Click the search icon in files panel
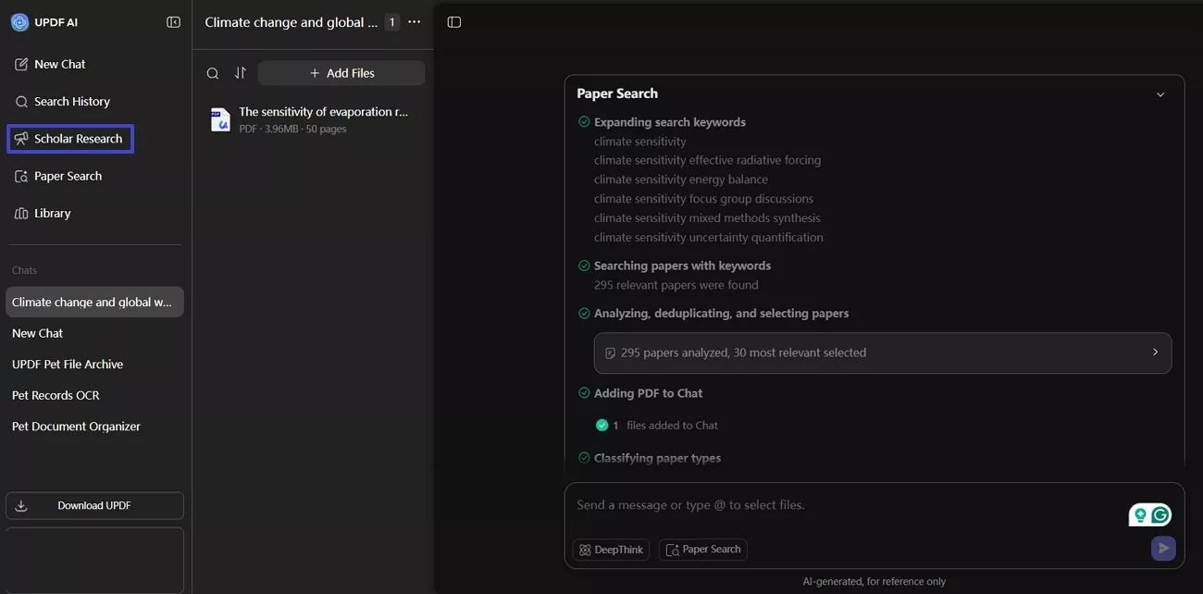 213,73
